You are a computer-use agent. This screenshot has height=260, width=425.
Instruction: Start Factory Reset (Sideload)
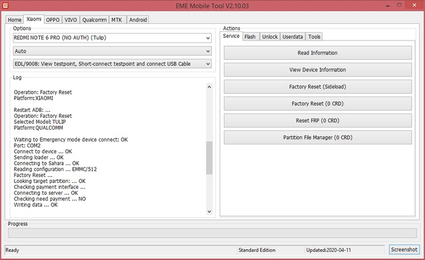point(317,87)
